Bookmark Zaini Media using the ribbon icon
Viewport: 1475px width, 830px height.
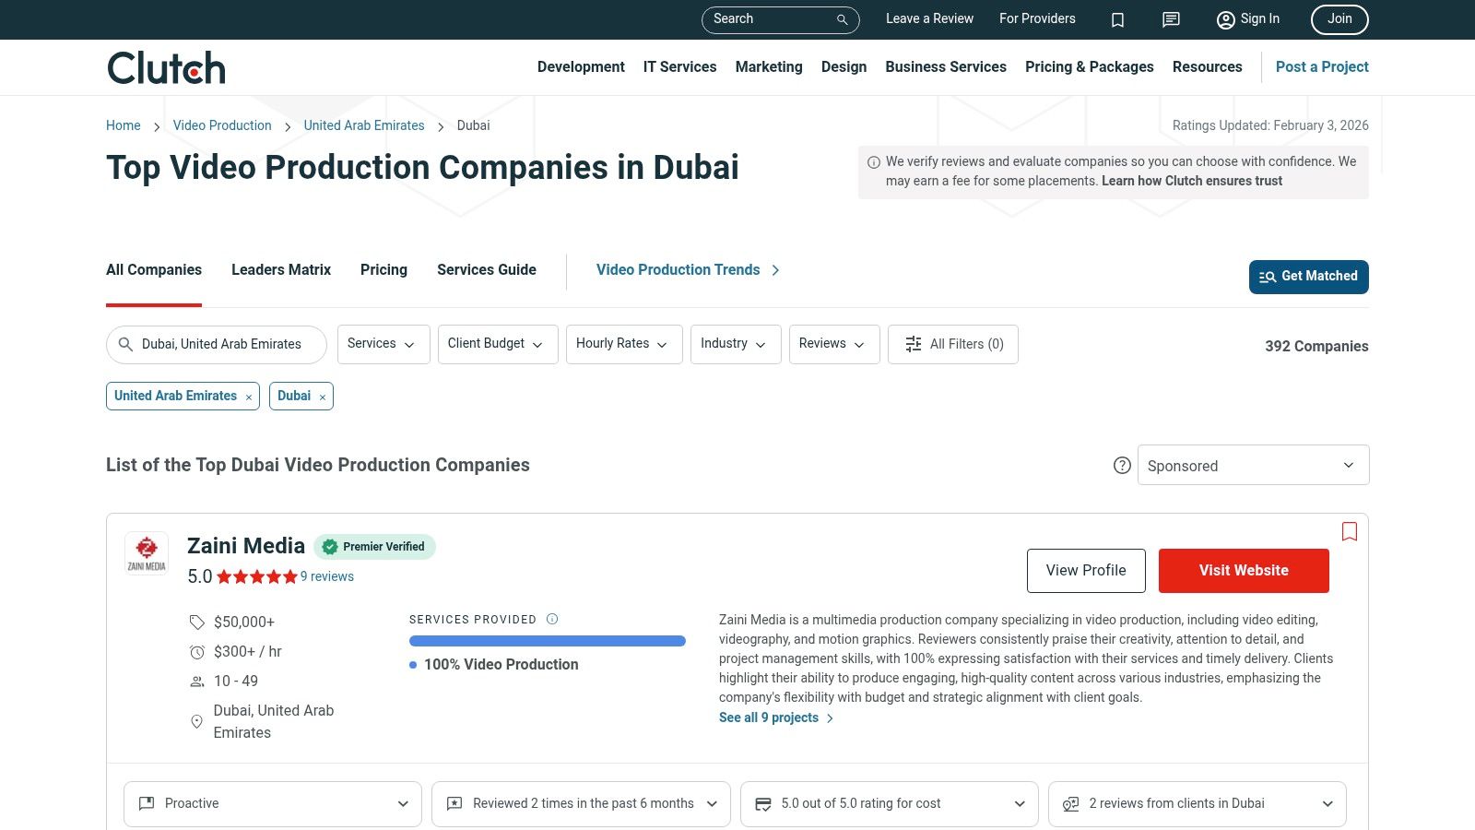click(x=1349, y=532)
